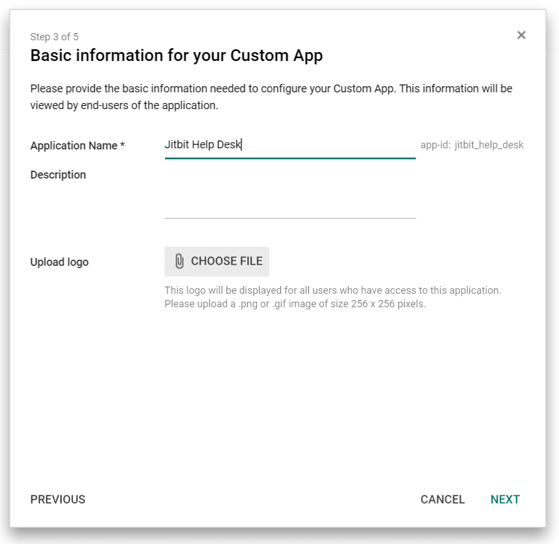The image size is (559, 544).
Task: Click the Description field underline
Action: (290, 218)
